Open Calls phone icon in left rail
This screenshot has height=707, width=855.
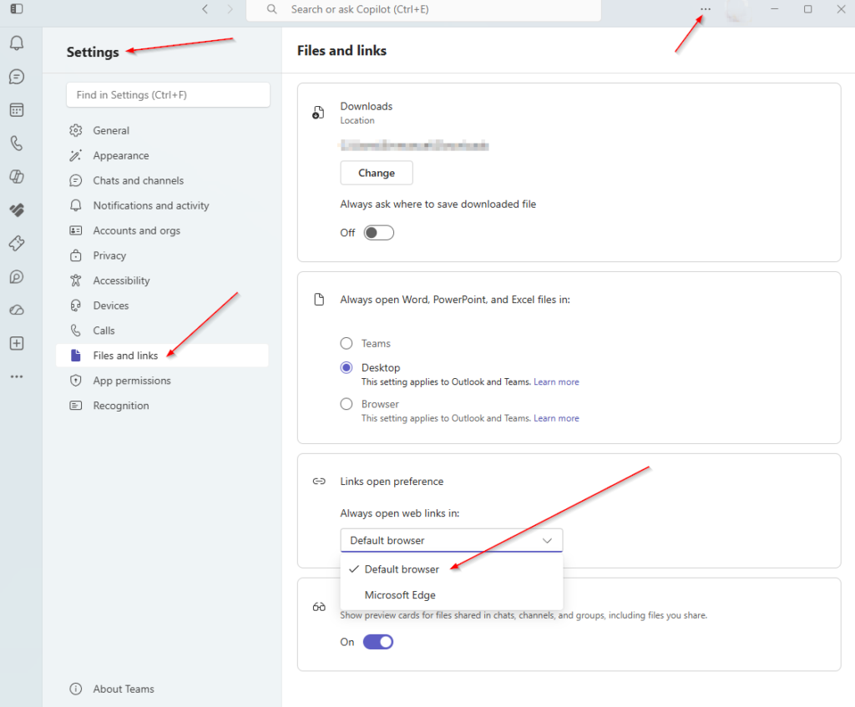point(17,144)
